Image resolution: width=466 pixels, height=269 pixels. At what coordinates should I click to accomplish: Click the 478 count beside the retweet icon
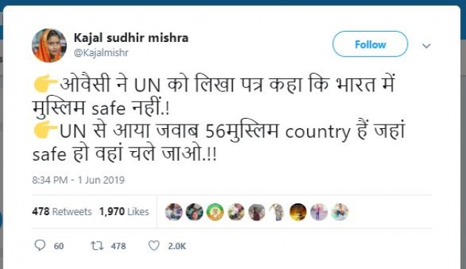tap(118, 246)
